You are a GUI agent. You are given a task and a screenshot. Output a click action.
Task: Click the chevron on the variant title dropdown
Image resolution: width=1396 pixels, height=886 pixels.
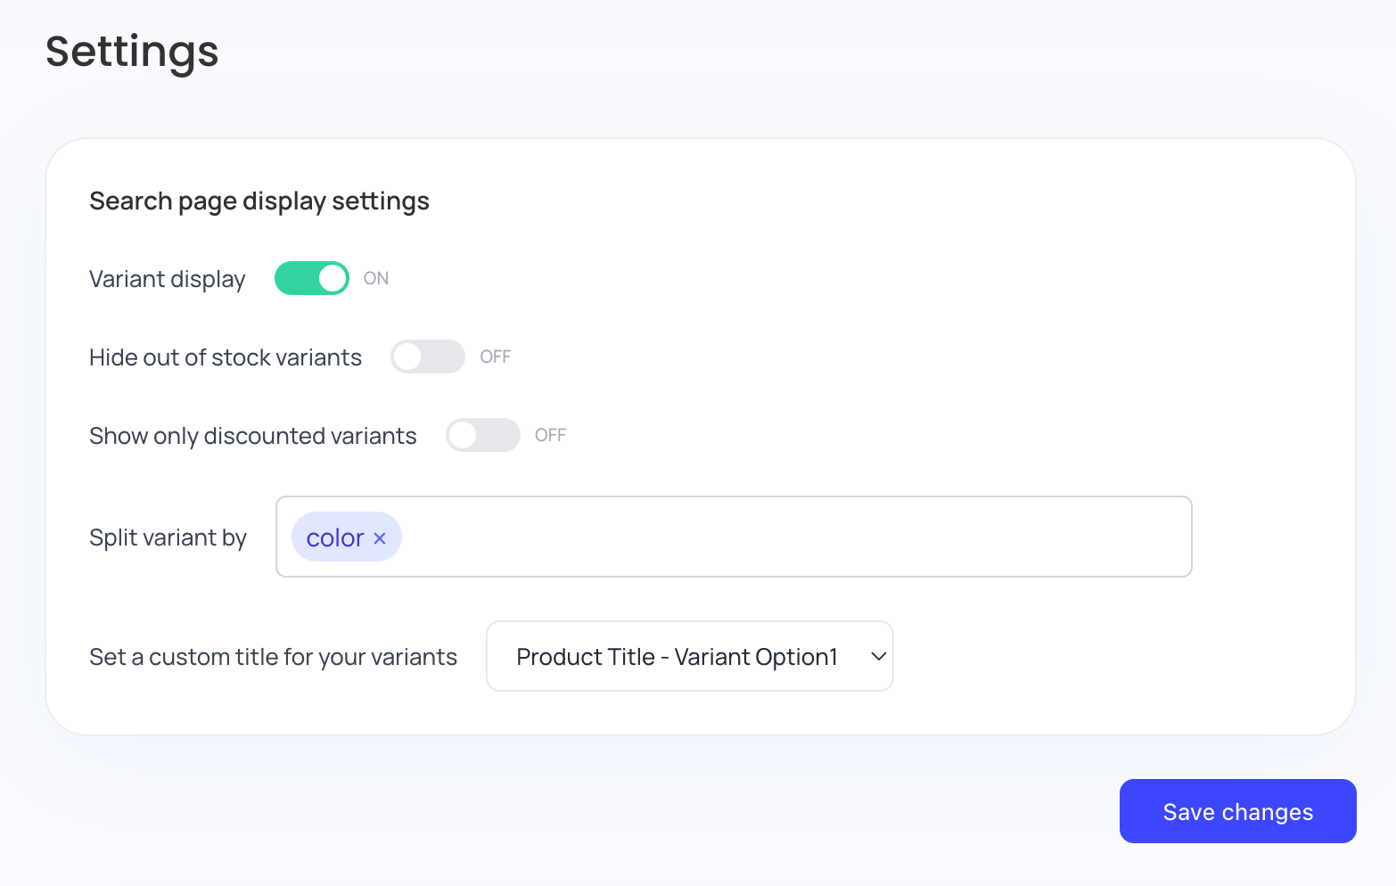pos(878,656)
